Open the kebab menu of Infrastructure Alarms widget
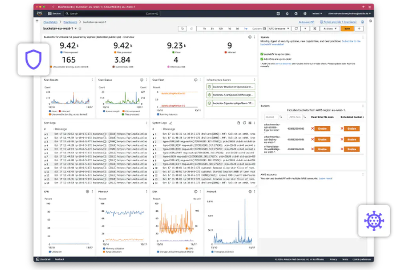396x270 pixels. (x=254, y=80)
